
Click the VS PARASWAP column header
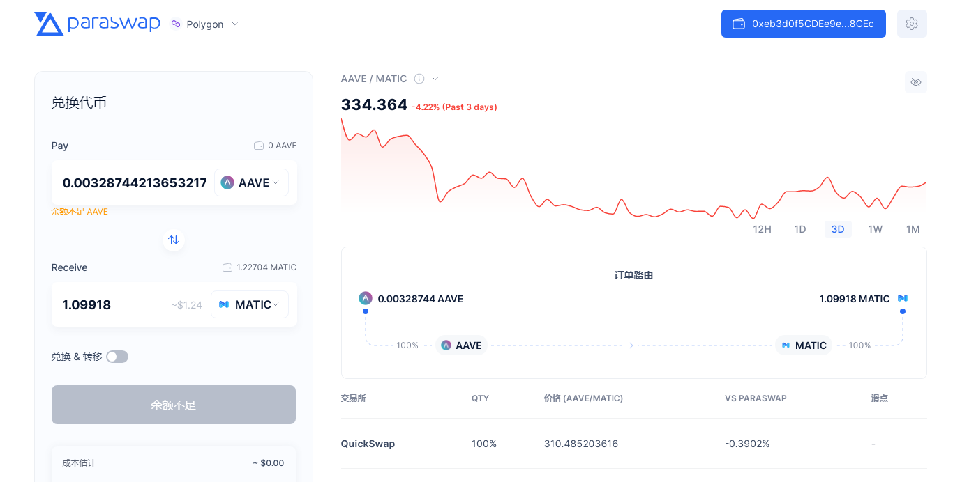tap(756, 398)
